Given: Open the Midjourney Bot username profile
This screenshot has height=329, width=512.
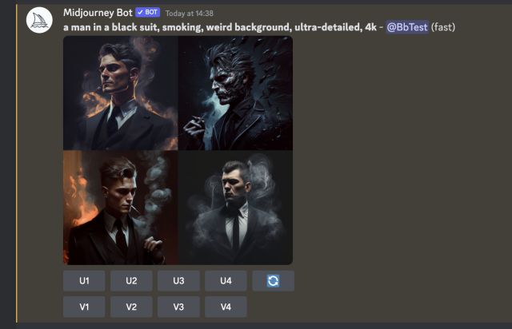Looking at the screenshot, I should [98, 13].
